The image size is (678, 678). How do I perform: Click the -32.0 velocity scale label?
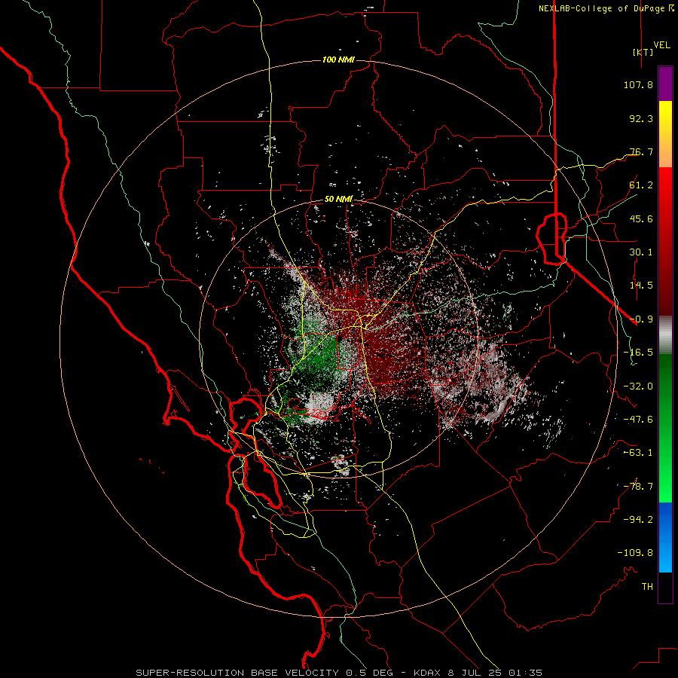[638, 386]
